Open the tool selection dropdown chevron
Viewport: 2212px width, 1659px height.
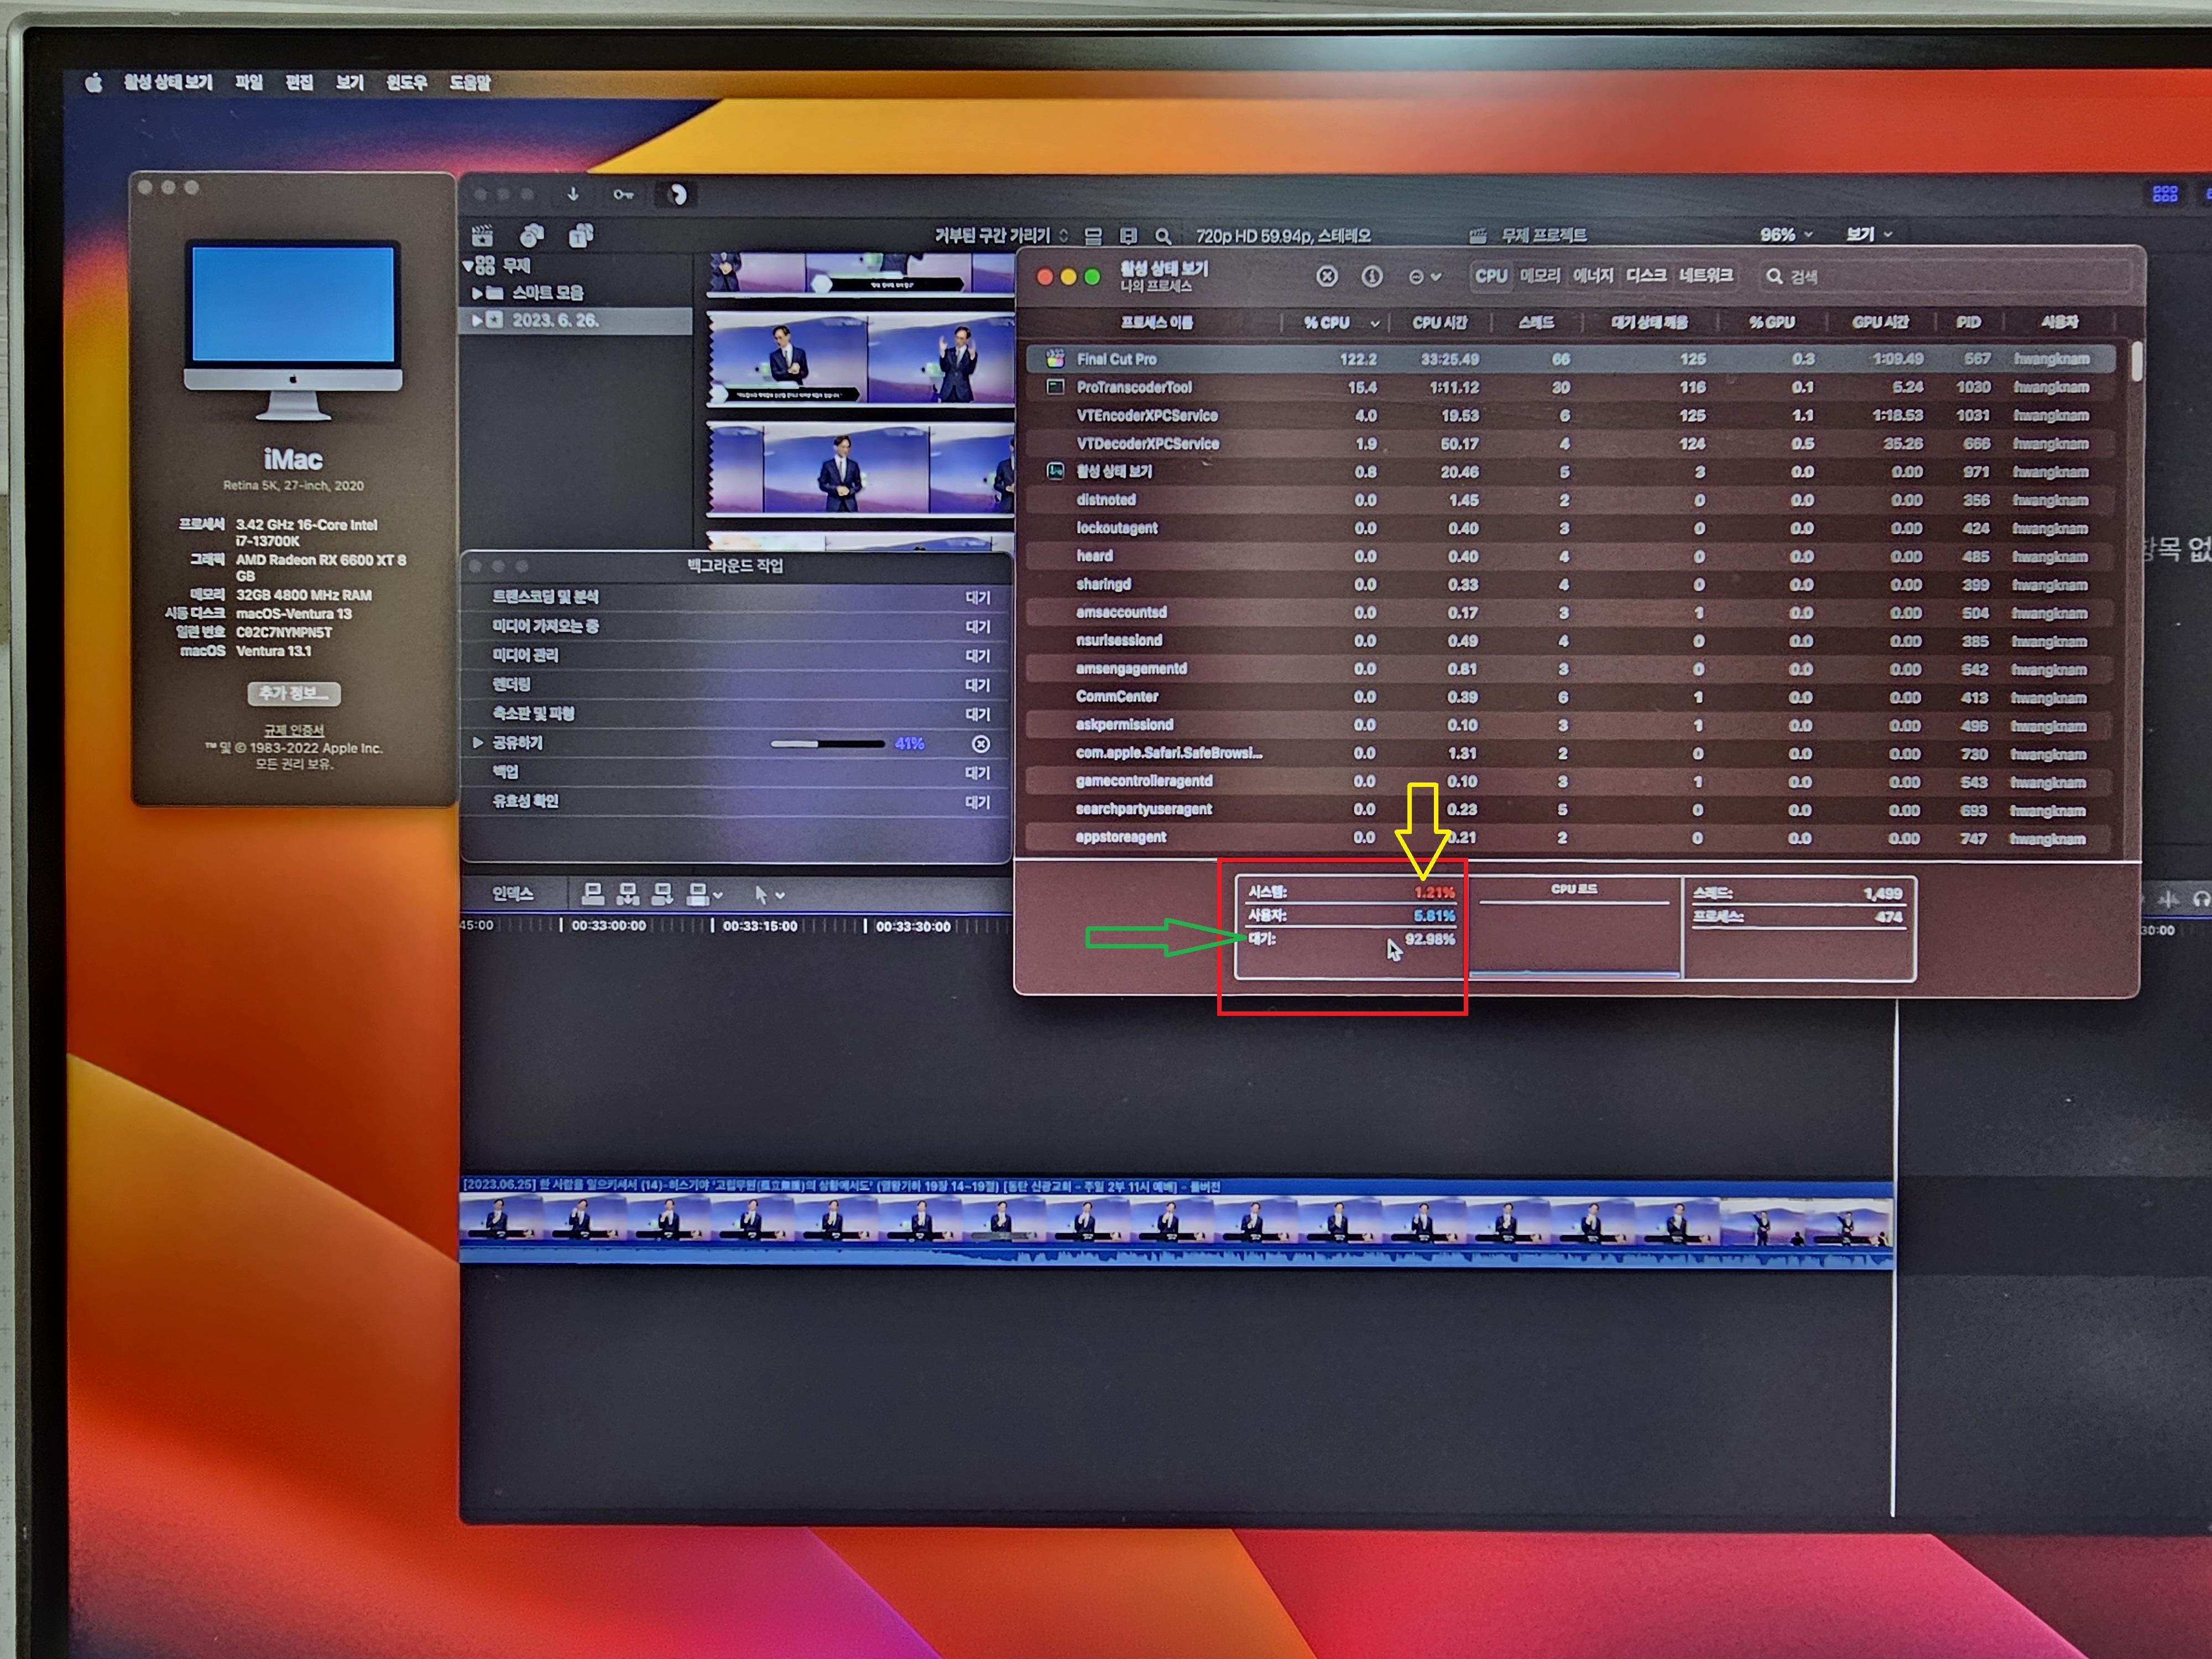pyautogui.click(x=780, y=895)
